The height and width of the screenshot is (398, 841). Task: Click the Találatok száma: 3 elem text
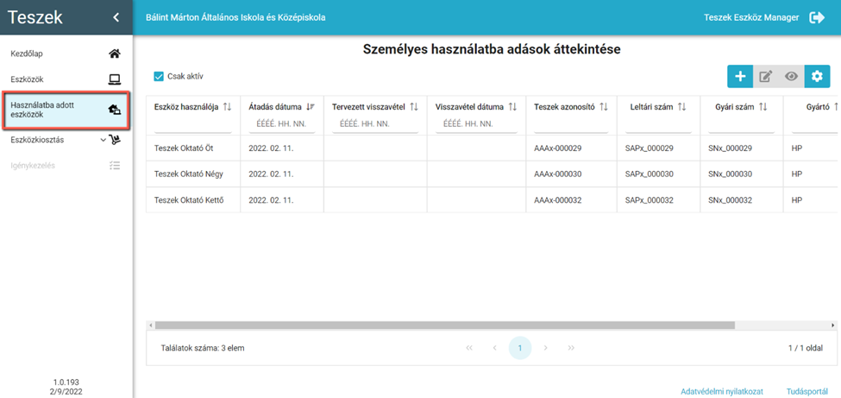coord(203,348)
